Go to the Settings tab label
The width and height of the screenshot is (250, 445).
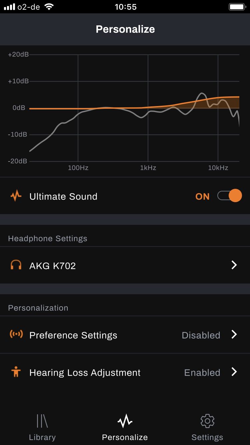click(207, 437)
